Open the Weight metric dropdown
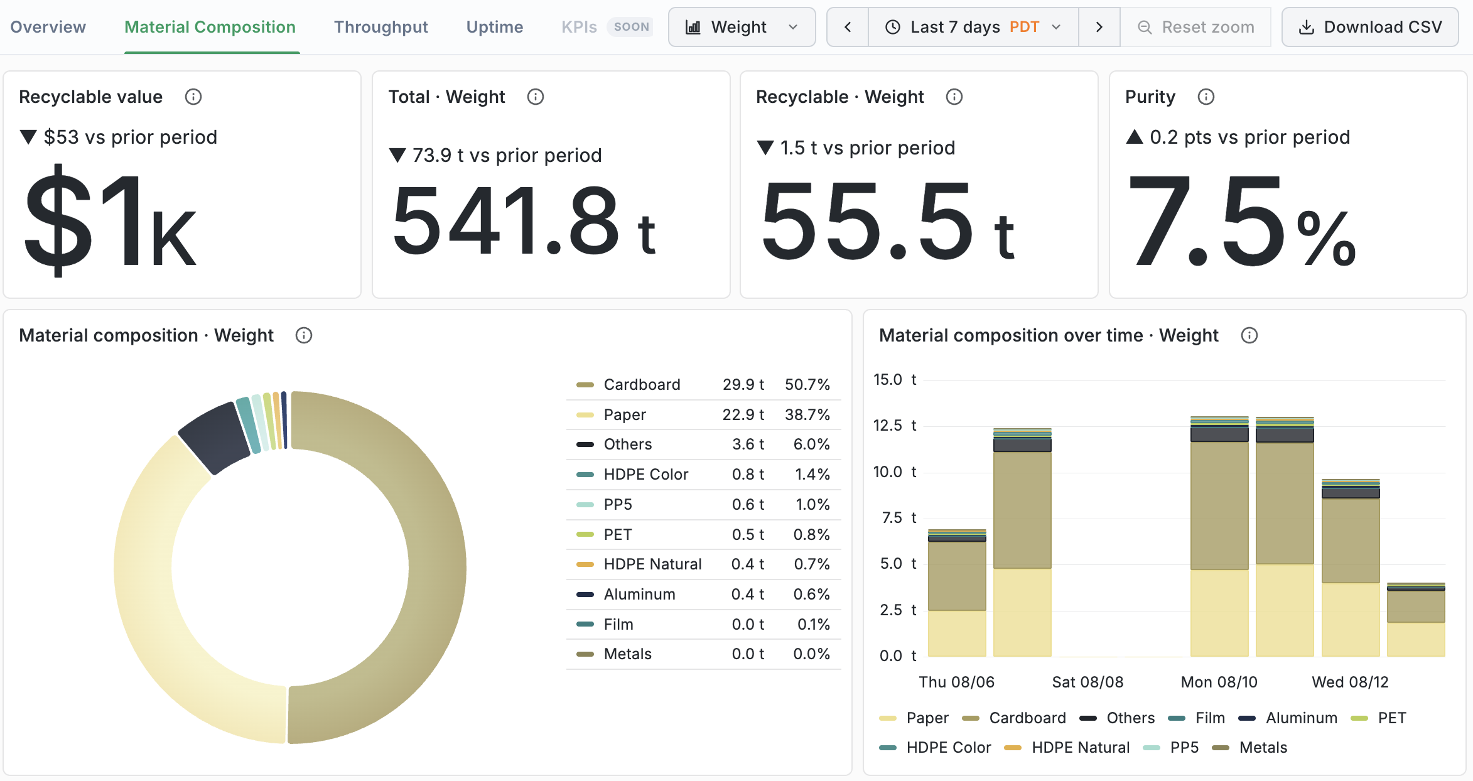 tap(742, 27)
